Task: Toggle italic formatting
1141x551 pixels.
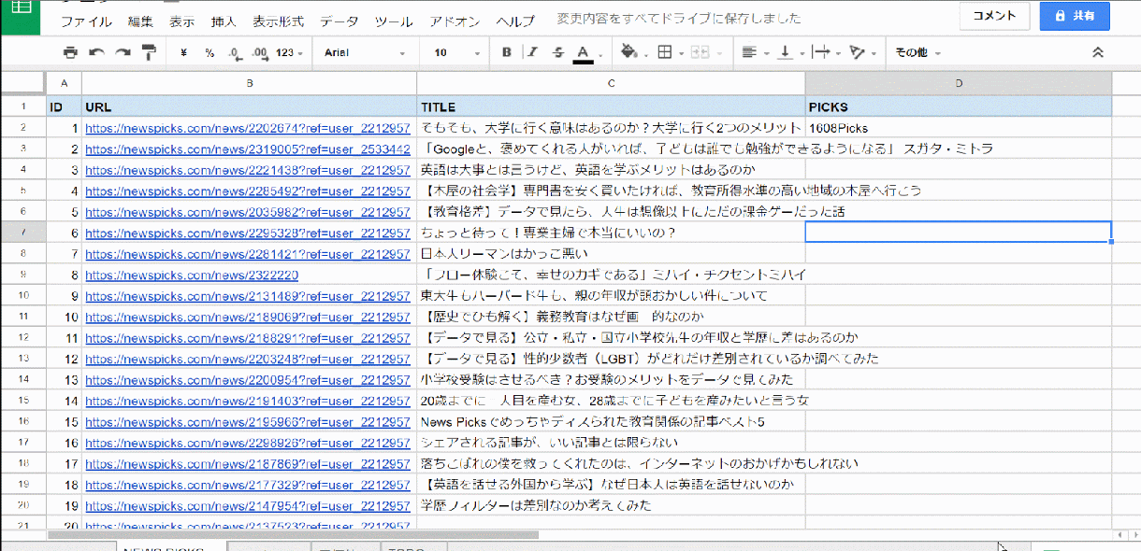Action: click(x=532, y=52)
